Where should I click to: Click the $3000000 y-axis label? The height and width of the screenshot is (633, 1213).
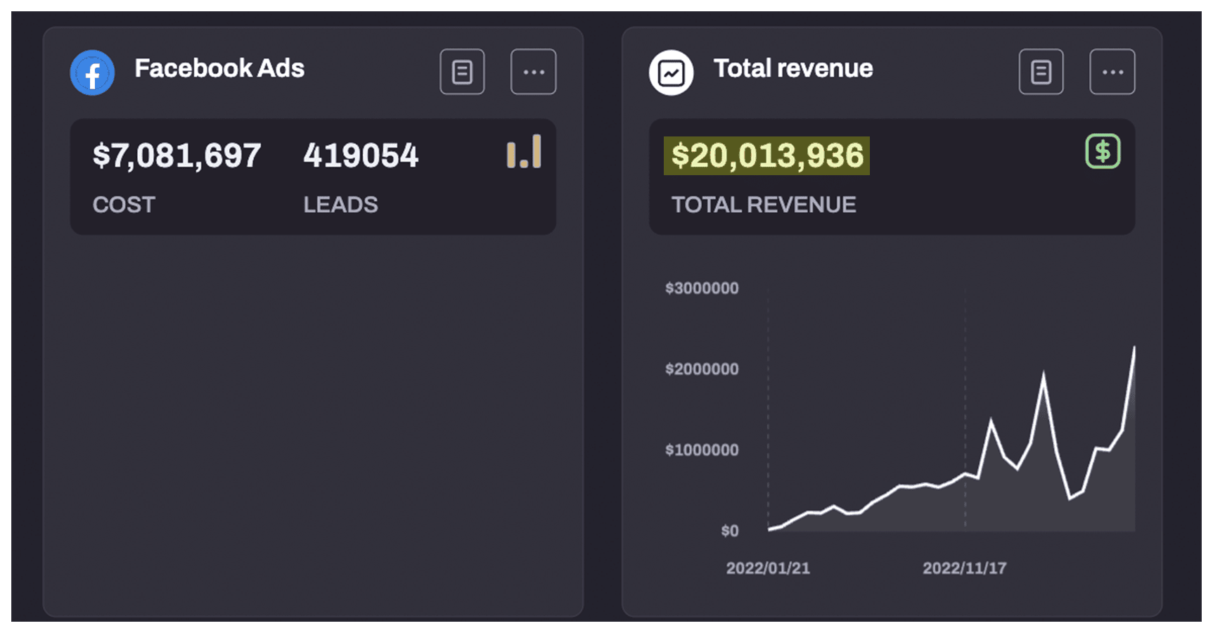(x=702, y=288)
